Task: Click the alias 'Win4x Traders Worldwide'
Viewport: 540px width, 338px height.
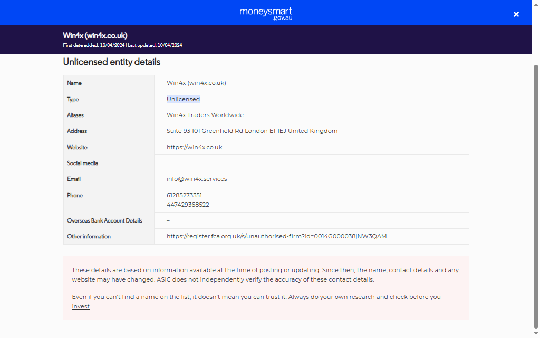Action: pyautogui.click(x=205, y=115)
